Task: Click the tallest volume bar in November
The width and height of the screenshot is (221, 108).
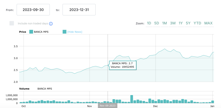Action: [132, 99]
